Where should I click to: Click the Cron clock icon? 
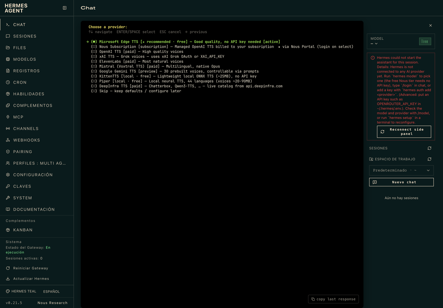(8, 82)
